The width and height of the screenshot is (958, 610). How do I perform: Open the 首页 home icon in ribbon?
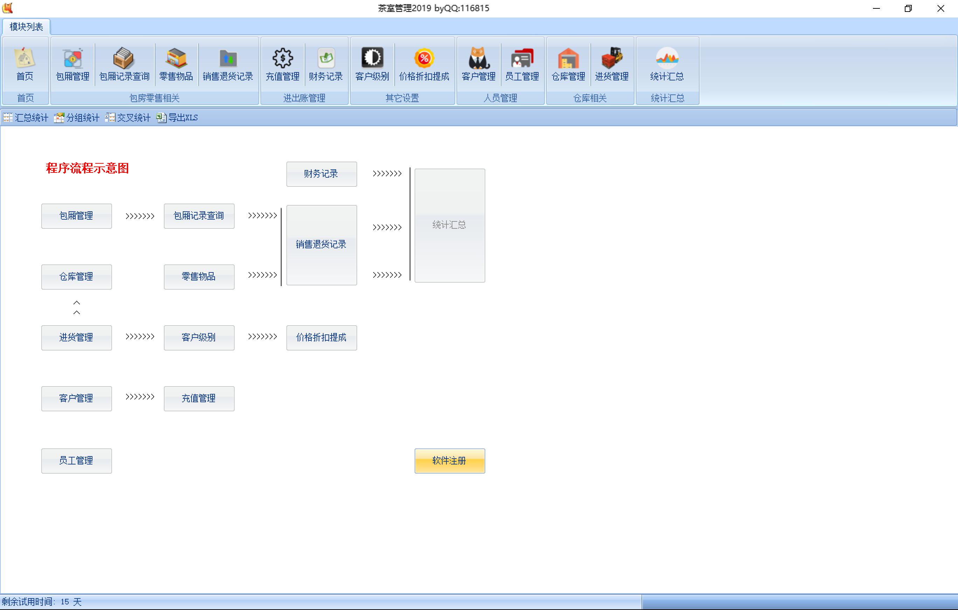(x=25, y=64)
